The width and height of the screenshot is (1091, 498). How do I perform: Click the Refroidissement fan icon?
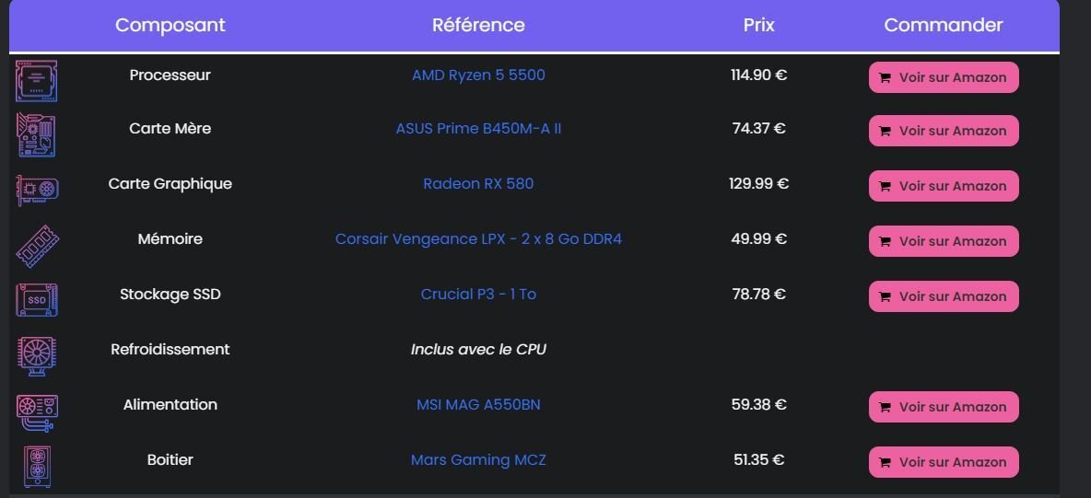click(x=37, y=357)
